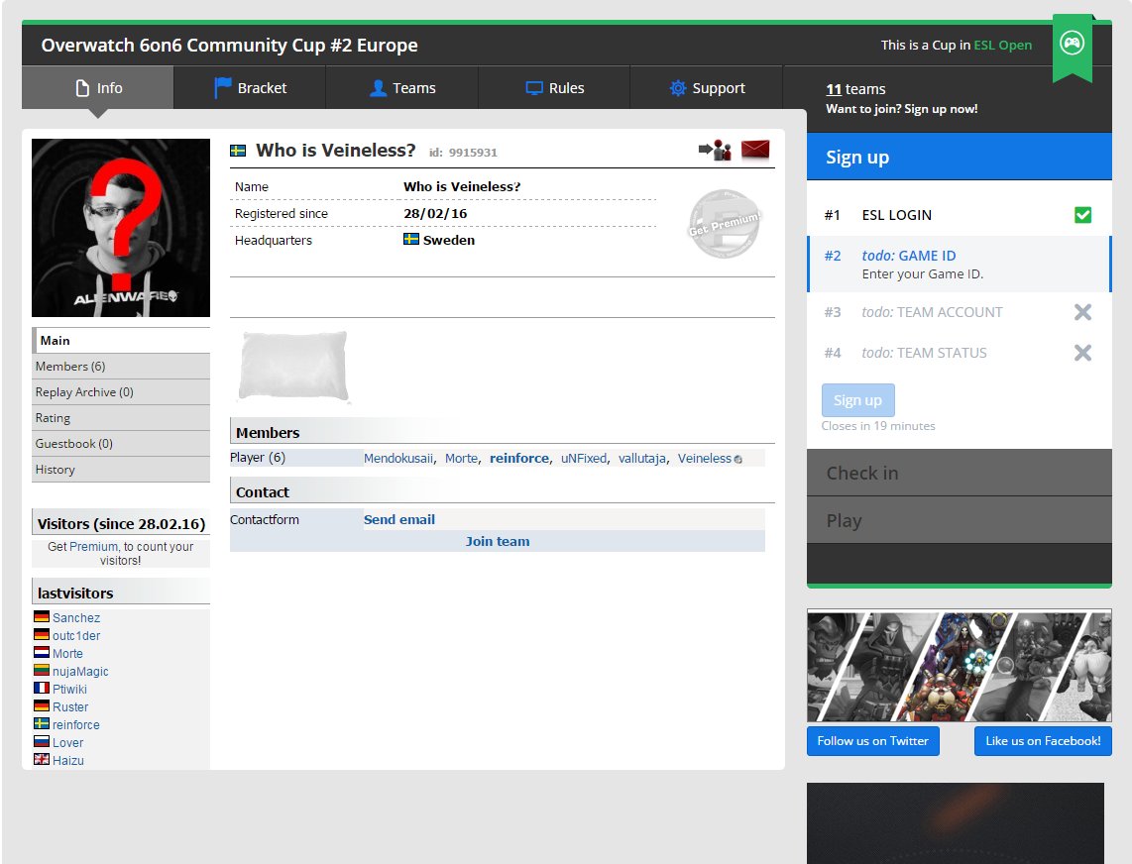Image resolution: width=1132 pixels, height=864 pixels.
Task: Click the gear icon on Support tab
Action: point(677,88)
